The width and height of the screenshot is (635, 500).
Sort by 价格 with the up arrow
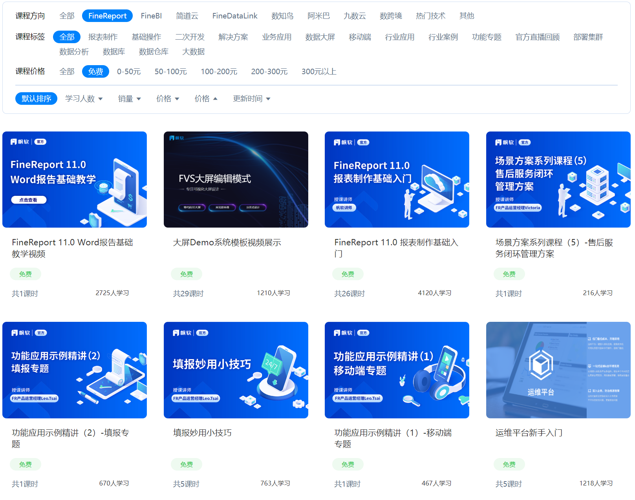[206, 99]
